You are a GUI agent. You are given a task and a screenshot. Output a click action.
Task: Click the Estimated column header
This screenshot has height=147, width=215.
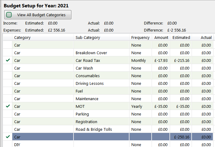pyautogui.click(x=181, y=38)
